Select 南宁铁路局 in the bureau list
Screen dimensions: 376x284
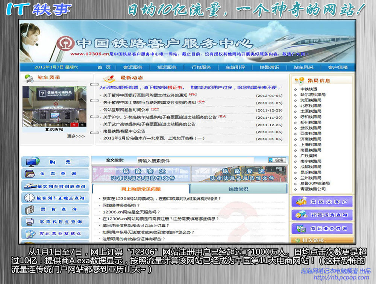pyautogui.click(x=311, y=161)
